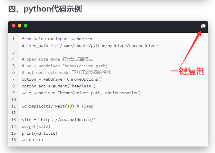Viewport: 215px width, 153px height.
Task: Click line number 1 in gutter
Action: pos(13,39)
